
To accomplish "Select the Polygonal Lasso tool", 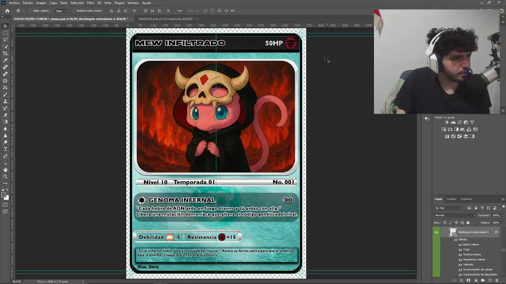I will 5,39.
